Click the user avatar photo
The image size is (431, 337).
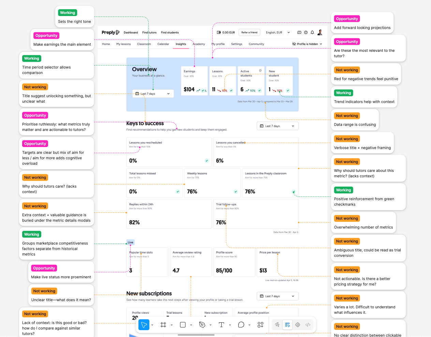click(x=320, y=32)
